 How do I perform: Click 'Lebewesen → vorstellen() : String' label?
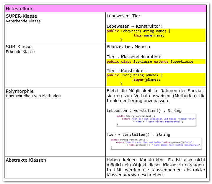tap(144, 111)
